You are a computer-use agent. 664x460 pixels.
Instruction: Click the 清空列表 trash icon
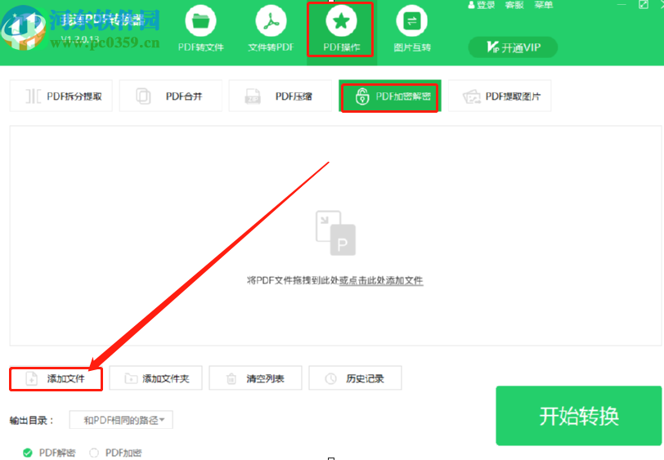click(x=231, y=378)
